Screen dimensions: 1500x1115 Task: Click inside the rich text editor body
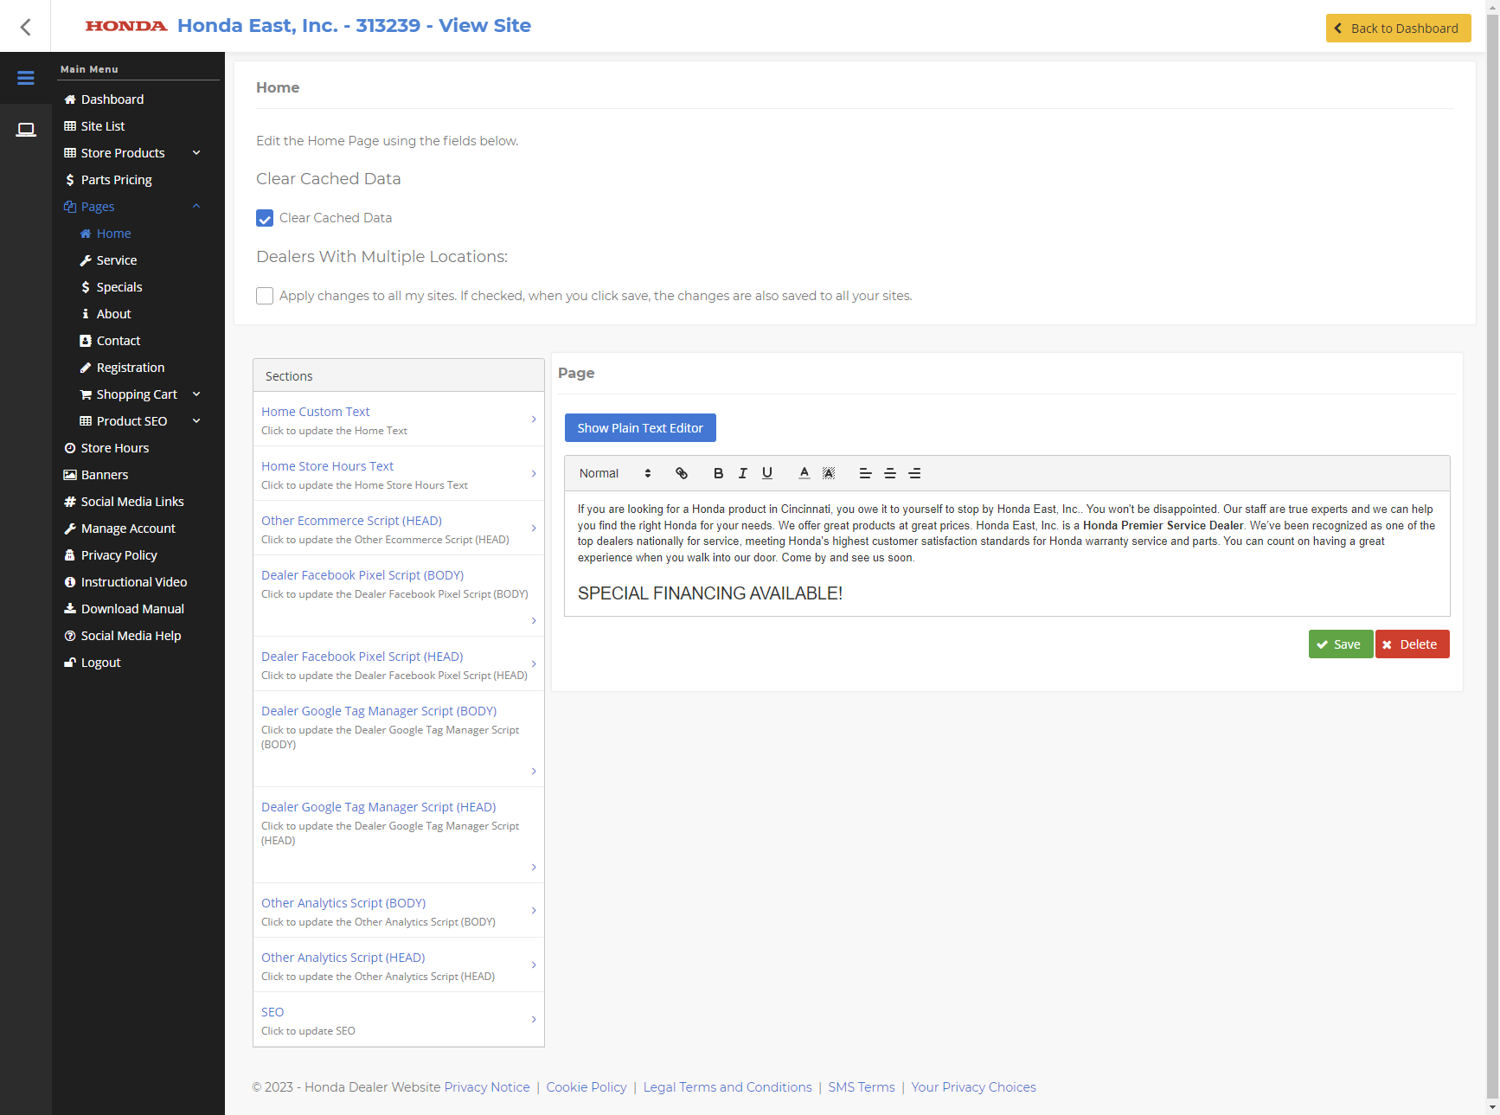[1007, 554]
